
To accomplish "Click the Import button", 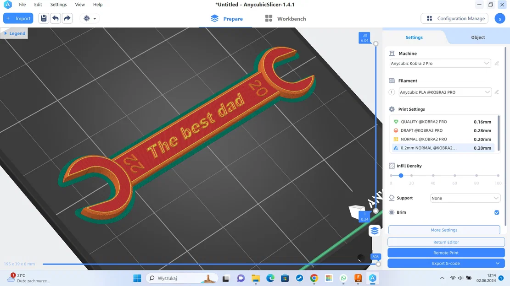I will click(18, 18).
